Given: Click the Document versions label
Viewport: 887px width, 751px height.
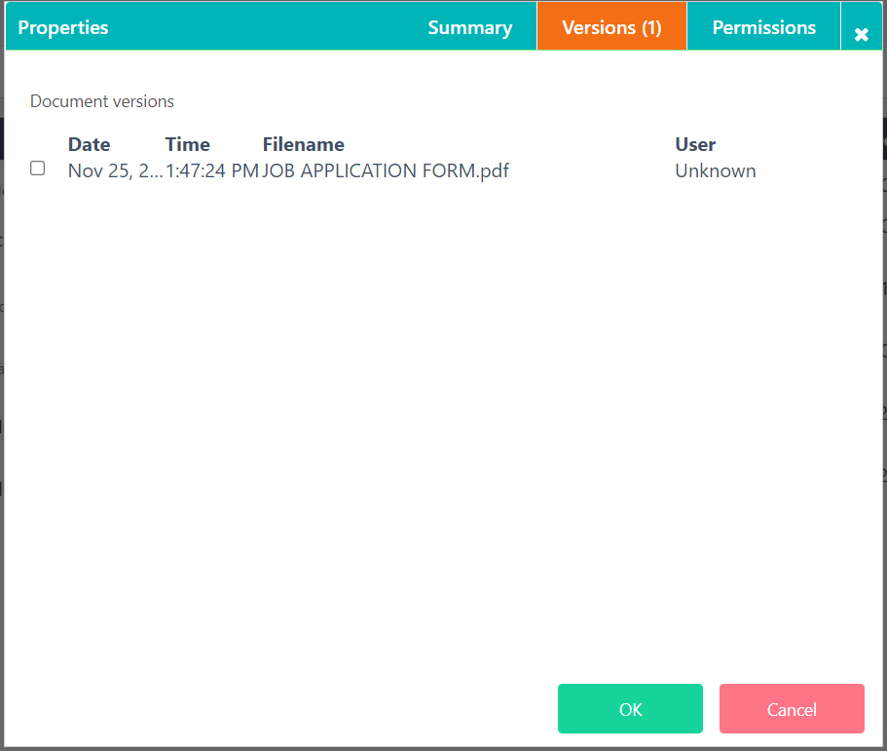Looking at the screenshot, I should pos(102,101).
